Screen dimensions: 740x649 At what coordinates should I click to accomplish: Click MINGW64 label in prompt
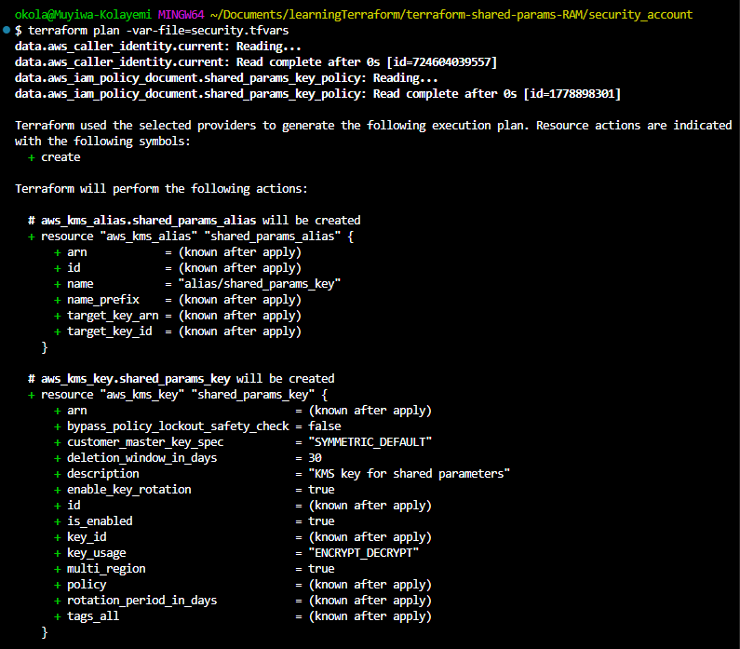pyautogui.click(x=182, y=15)
